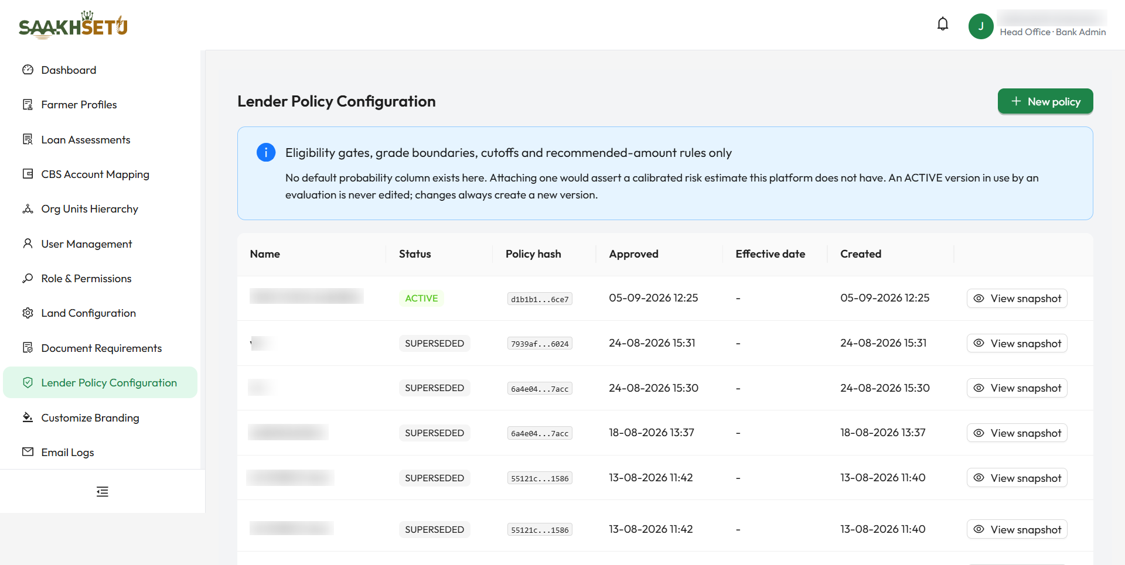This screenshot has width=1125, height=565.
Task: Click the Lender Policy Configuration page heading
Action: (336, 101)
